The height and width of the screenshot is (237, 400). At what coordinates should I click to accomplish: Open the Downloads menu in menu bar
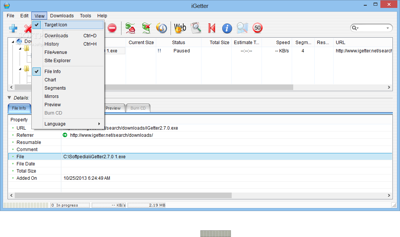pos(62,16)
